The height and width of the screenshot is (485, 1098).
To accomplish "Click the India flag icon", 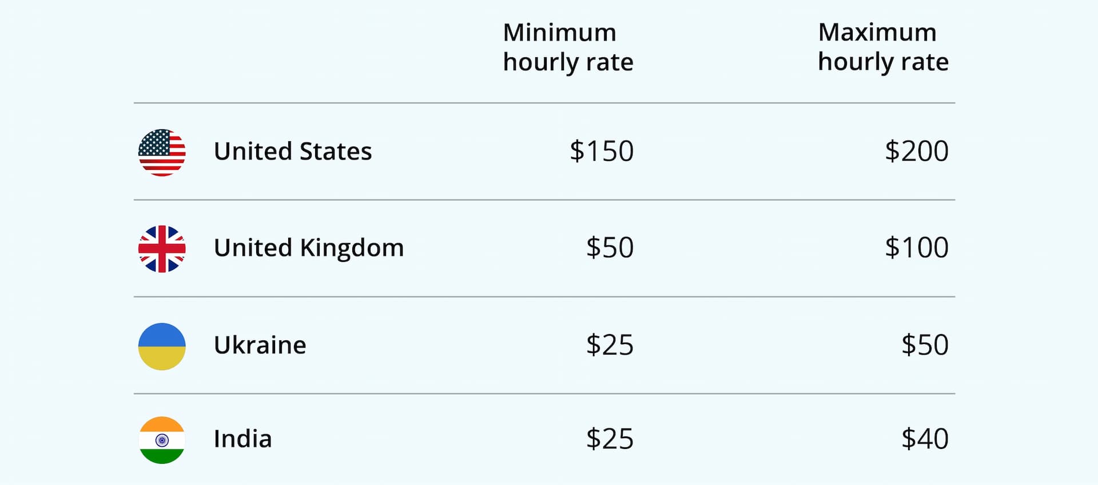I will click(162, 440).
